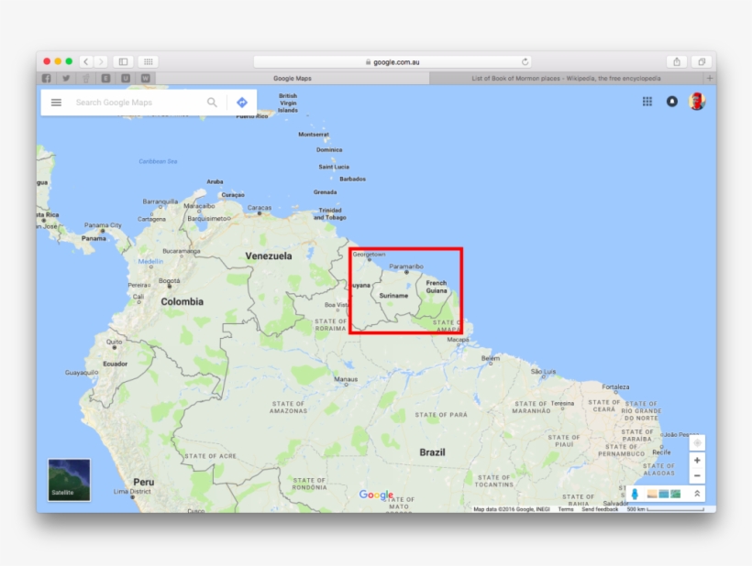Viewport: 752px width, 566px height.
Task: Click the Send feedback link
Action: (x=601, y=506)
